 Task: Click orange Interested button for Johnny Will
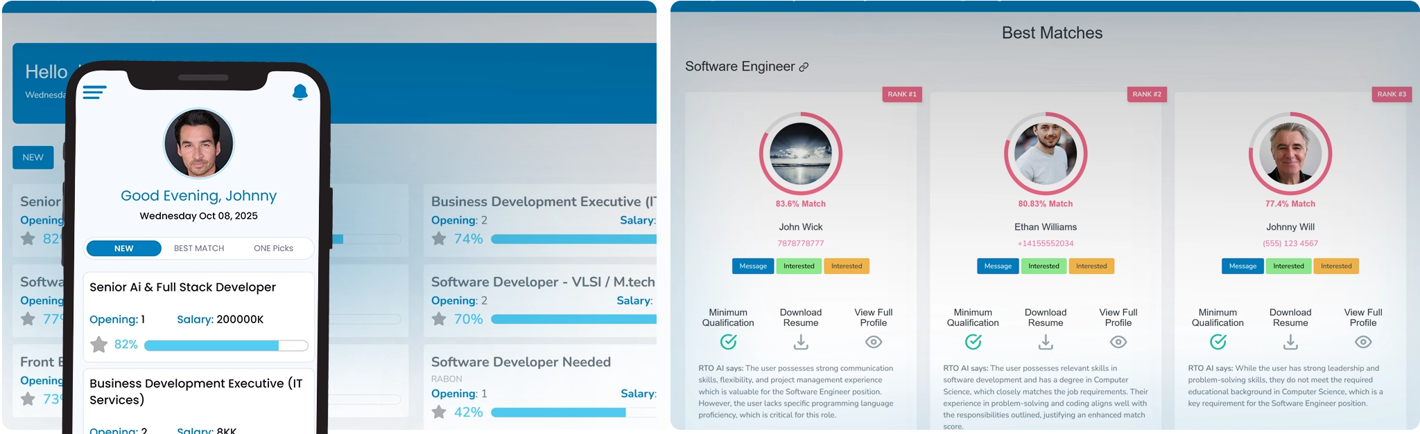(1335, 266)
